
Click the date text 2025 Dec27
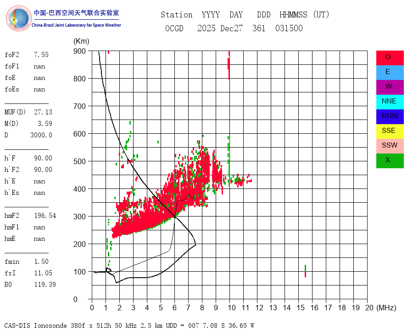(x=220, y=28)
